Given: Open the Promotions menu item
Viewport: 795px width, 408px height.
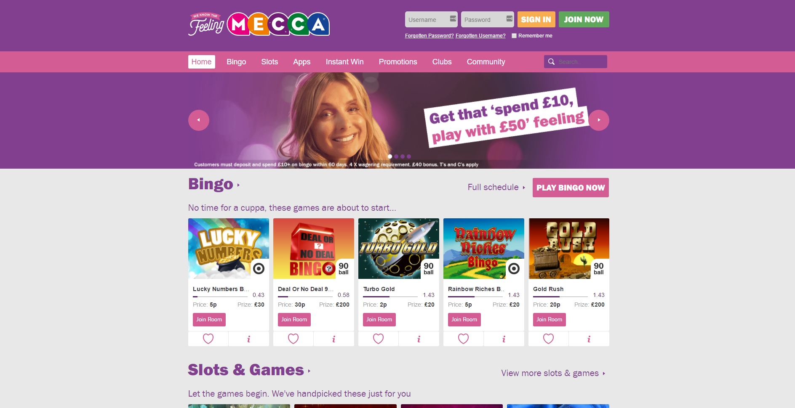Looking at the screenshot, I should point(398,62).
